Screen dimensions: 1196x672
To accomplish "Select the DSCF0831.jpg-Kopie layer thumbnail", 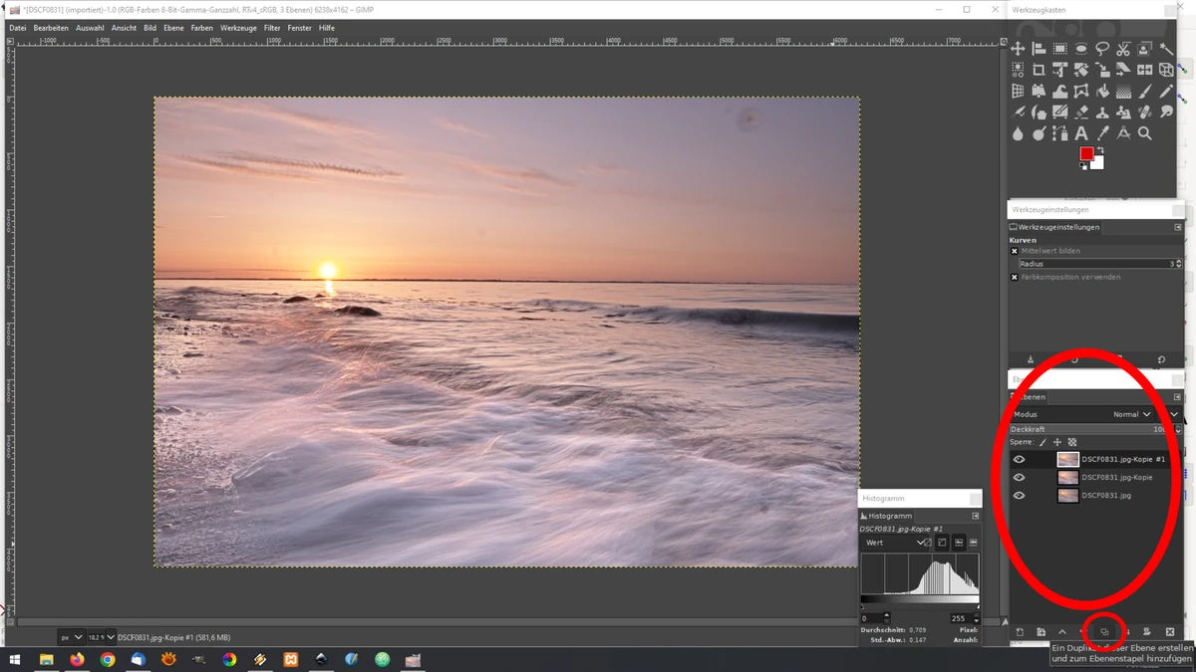I will tap(1067, 478).
